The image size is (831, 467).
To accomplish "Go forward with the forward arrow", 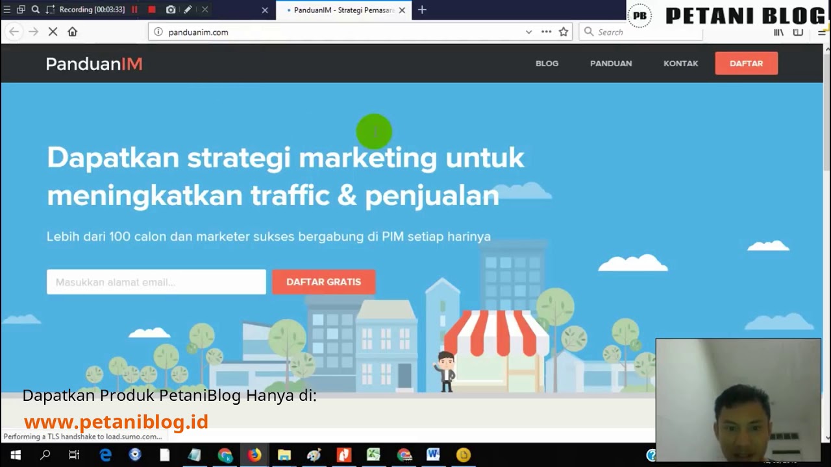I will click(x=34, y=32).
